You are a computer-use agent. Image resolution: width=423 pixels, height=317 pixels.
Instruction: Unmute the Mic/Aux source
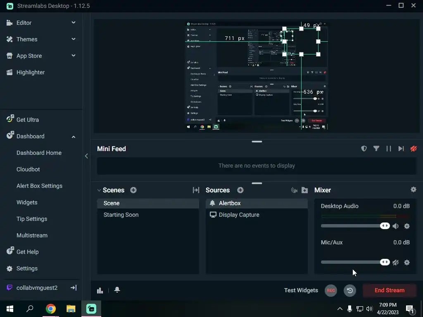click(396, 262)
